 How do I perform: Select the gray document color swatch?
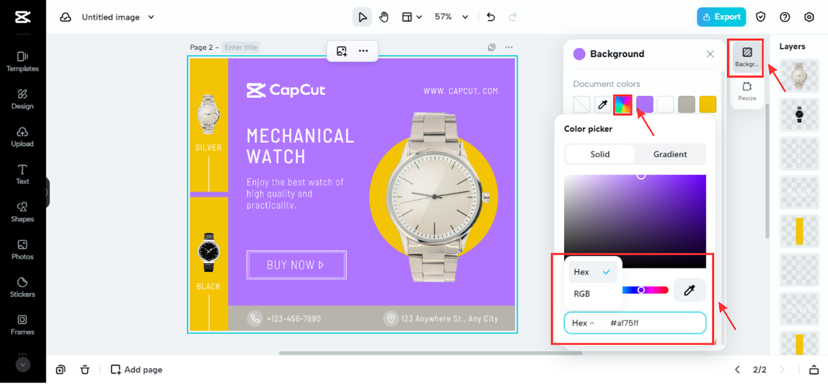[x=687, y=104]
